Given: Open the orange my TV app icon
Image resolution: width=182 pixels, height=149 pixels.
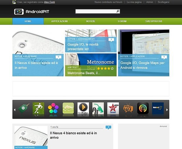Looking at the screenshot, I should pyautogui.click(x=128, y=108).
